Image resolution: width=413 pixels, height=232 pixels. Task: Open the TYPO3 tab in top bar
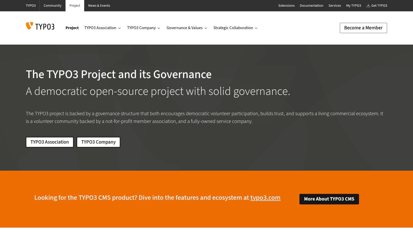pos(31,6)
